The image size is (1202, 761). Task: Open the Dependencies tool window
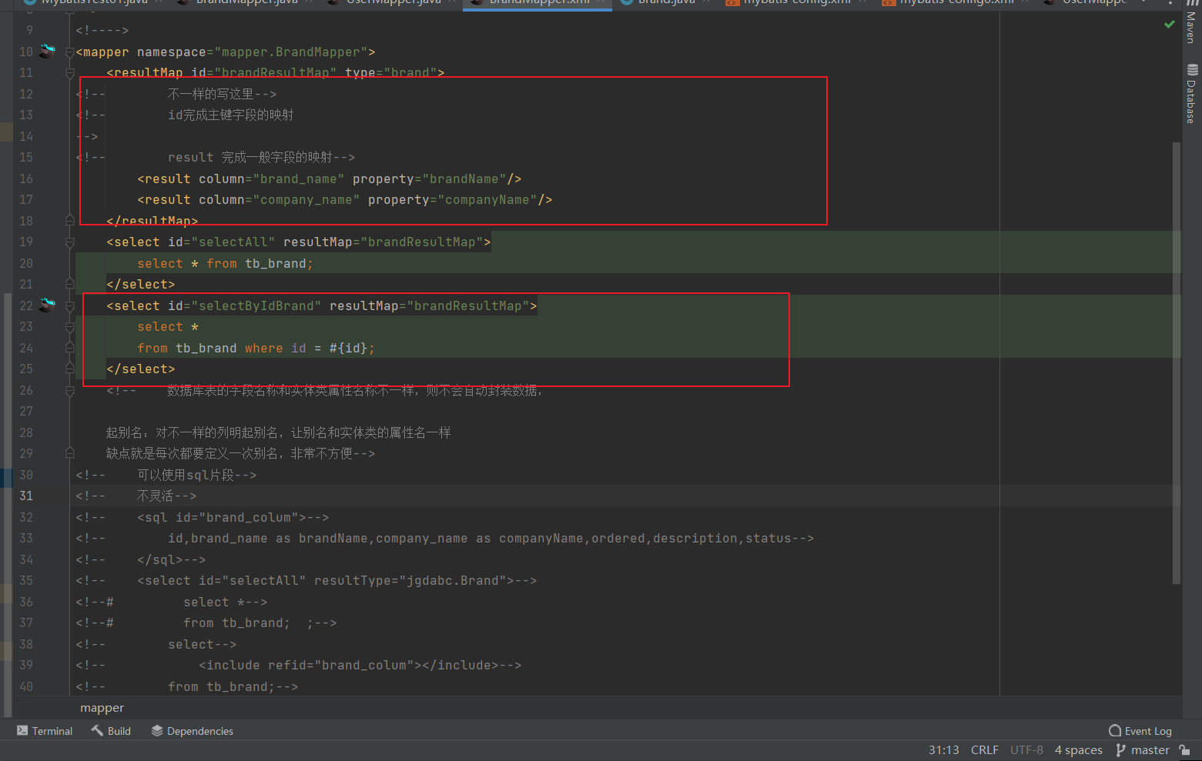click(193, 731)
